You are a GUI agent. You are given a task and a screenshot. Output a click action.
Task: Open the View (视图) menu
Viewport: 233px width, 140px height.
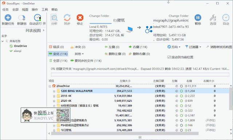(x=25, y=9)
